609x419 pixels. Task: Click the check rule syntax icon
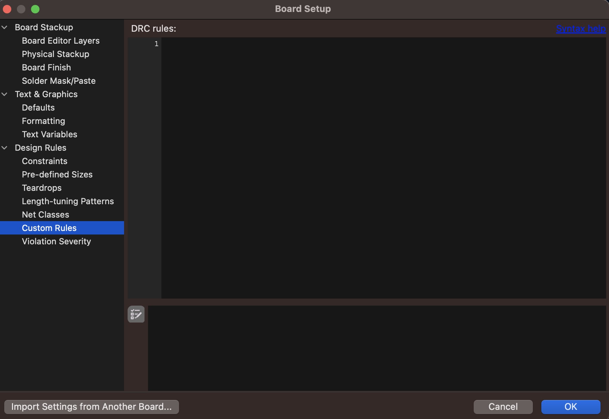pyautogui.click(x=136, y=314)
